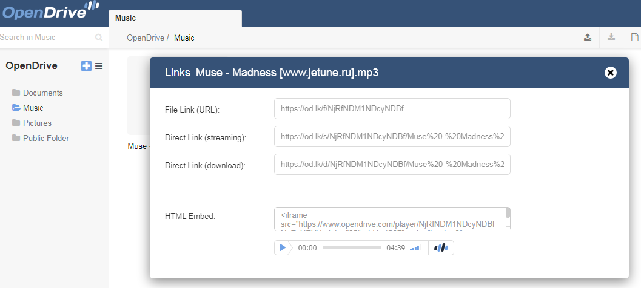Click the File Link URL field

pyautogui.click(x=392, y=108)
